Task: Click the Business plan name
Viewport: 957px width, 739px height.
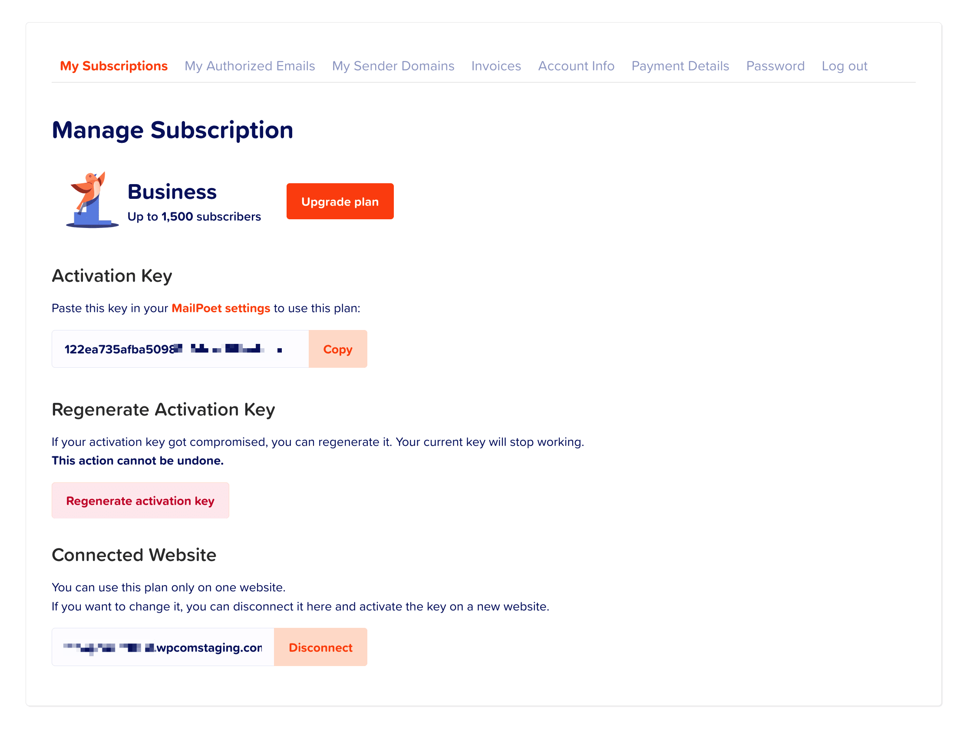Action: (172, 192)
